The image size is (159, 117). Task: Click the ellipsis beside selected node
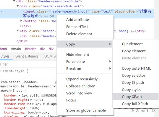pos(1,11)
